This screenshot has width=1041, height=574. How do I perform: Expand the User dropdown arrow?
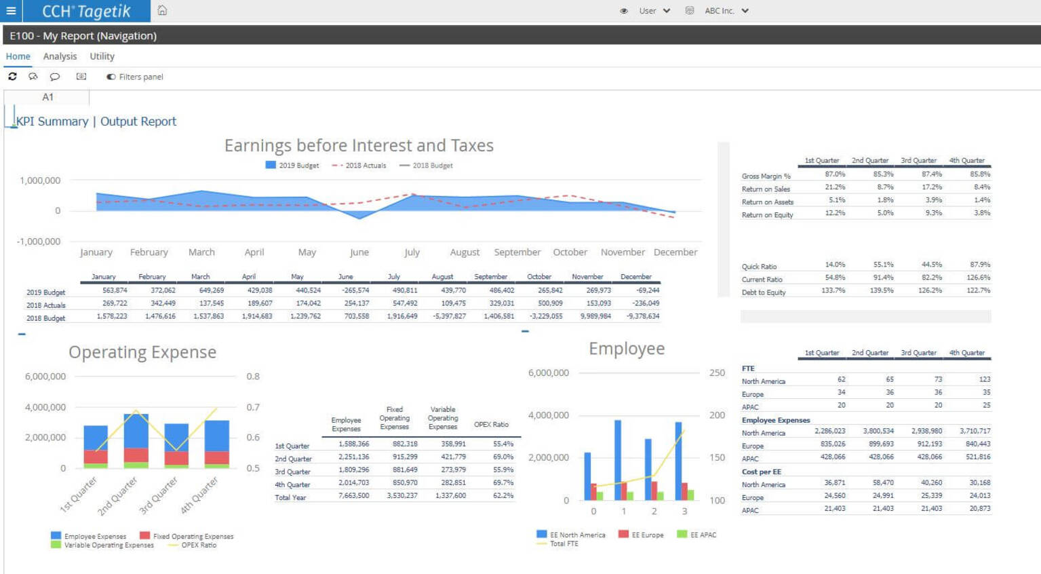pyautogui.click(x=667, y=11)
